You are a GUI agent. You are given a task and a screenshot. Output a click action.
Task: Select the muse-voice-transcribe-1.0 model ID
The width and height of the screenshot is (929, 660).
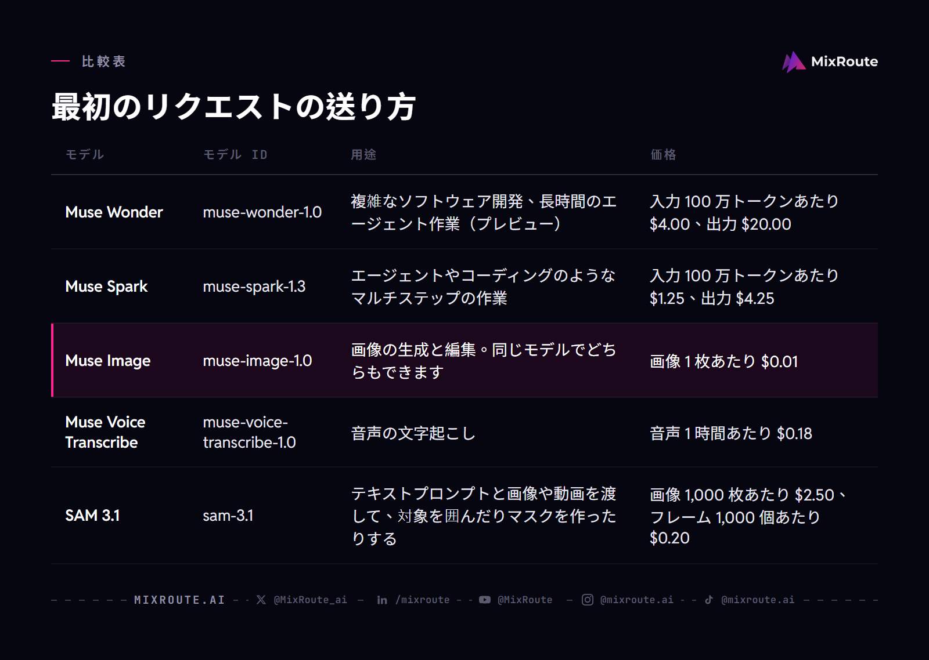(x=249, y=432)
